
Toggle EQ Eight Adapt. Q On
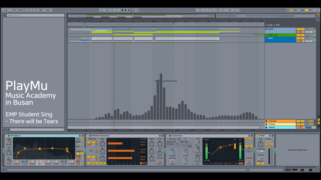click(x=80, y=153)
